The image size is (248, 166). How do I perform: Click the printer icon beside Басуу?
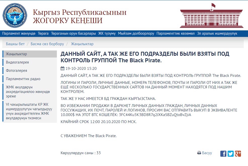coord(199,153)
